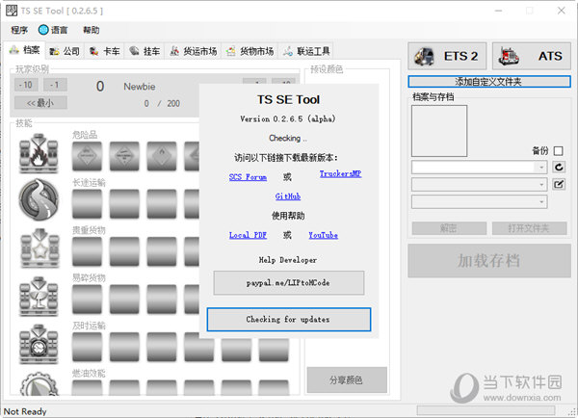Open the GitHub link
578x418 pixels.
click(288, 196)
